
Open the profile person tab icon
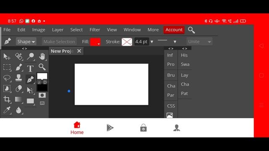(177, 128)
